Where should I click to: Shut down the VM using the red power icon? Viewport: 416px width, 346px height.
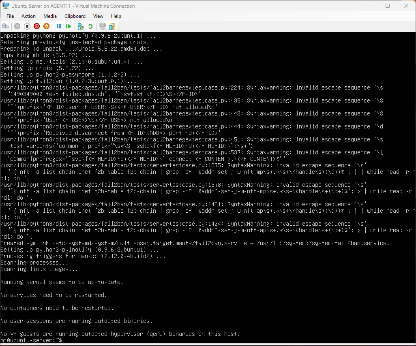(x=37, y=26)
